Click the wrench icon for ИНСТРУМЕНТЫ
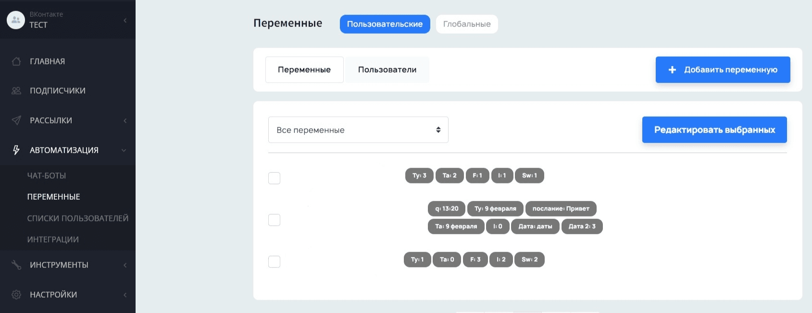Screen dimensions: 812x313 16,265
